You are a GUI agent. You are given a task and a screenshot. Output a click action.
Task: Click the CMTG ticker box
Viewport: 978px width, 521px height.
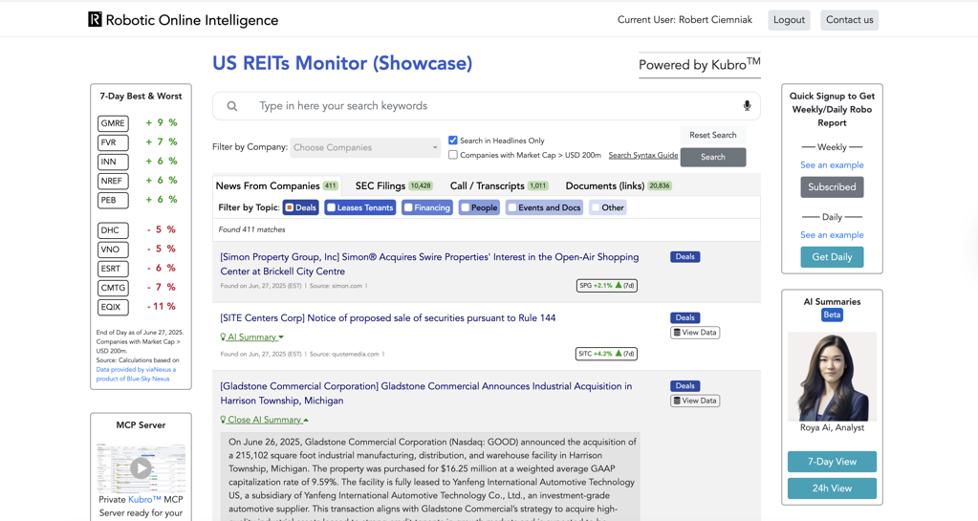coord(113,289)
